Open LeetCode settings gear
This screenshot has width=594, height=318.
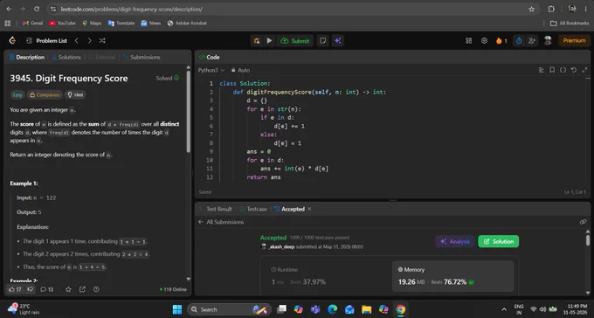[484, 40]
